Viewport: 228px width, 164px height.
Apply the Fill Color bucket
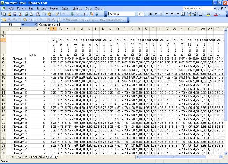208,14
